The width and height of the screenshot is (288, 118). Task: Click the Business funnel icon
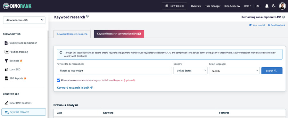(x=6, y=61)
